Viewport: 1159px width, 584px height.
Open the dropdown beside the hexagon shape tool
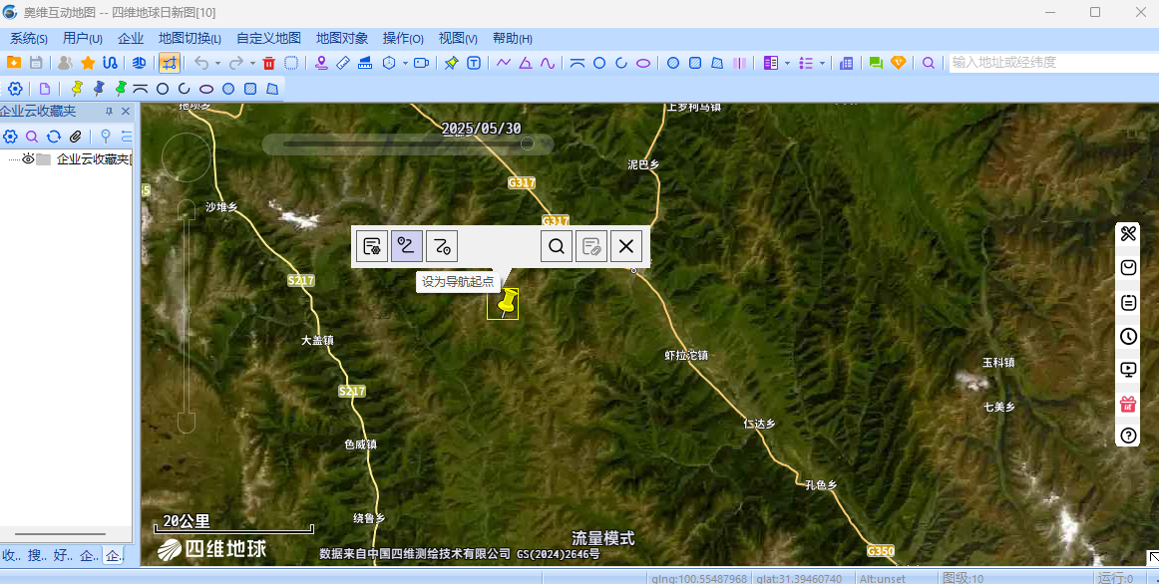pyautogui.click(x=404, y=65)
